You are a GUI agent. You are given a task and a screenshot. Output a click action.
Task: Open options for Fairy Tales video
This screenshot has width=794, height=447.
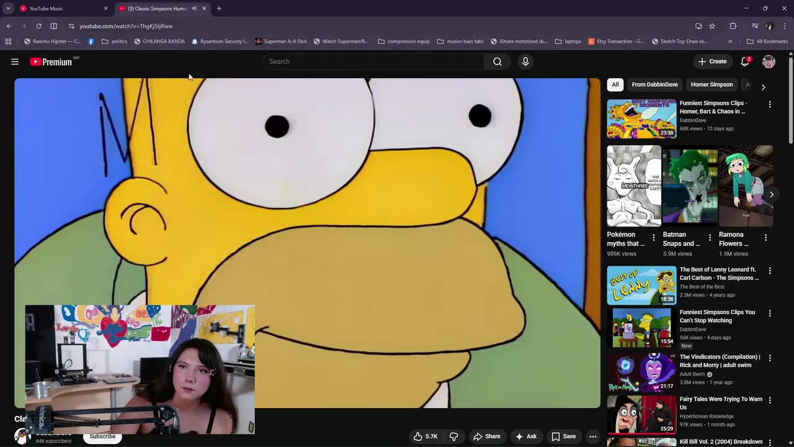tap(770, 400)
